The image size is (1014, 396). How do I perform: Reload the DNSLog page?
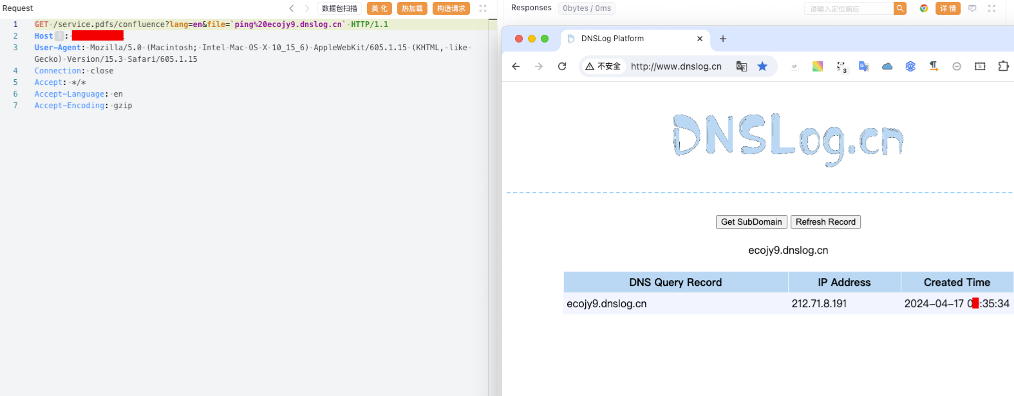click(562, 66)
